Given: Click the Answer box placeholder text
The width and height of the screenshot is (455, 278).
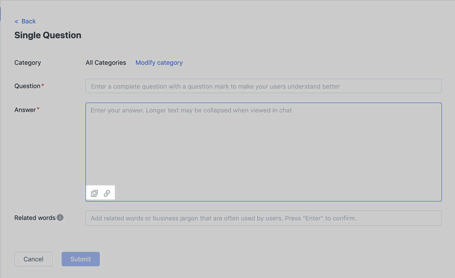Looking at the screenshot, I should click(x=191, y=110).
